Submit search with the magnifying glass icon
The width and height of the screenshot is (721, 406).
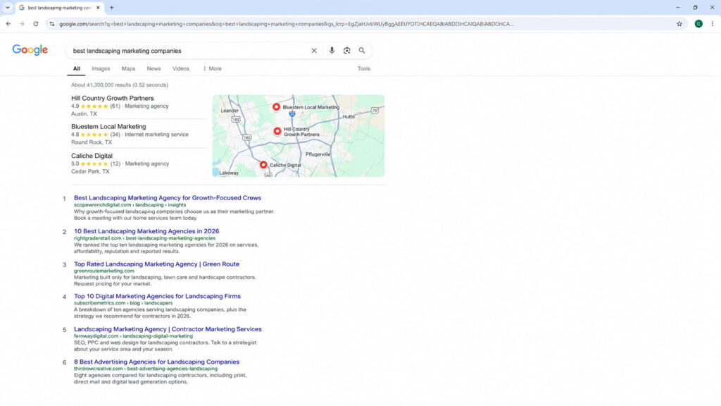pos(362,51)
